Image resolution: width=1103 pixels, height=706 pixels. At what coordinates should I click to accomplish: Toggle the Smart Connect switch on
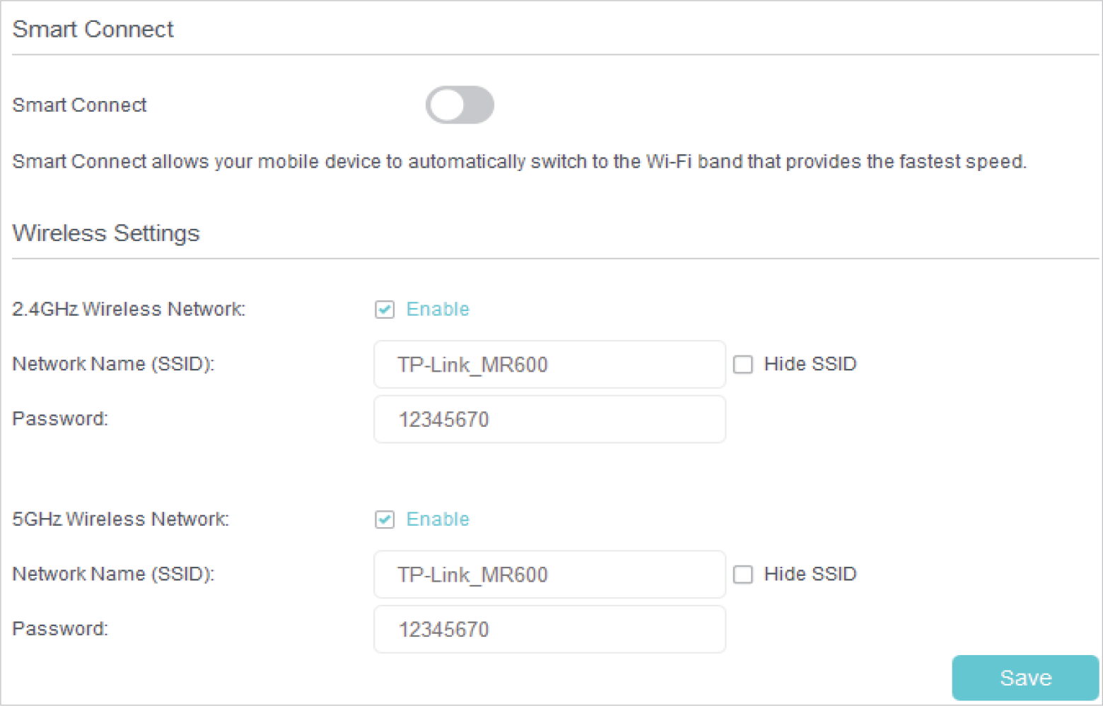(460, 105)
